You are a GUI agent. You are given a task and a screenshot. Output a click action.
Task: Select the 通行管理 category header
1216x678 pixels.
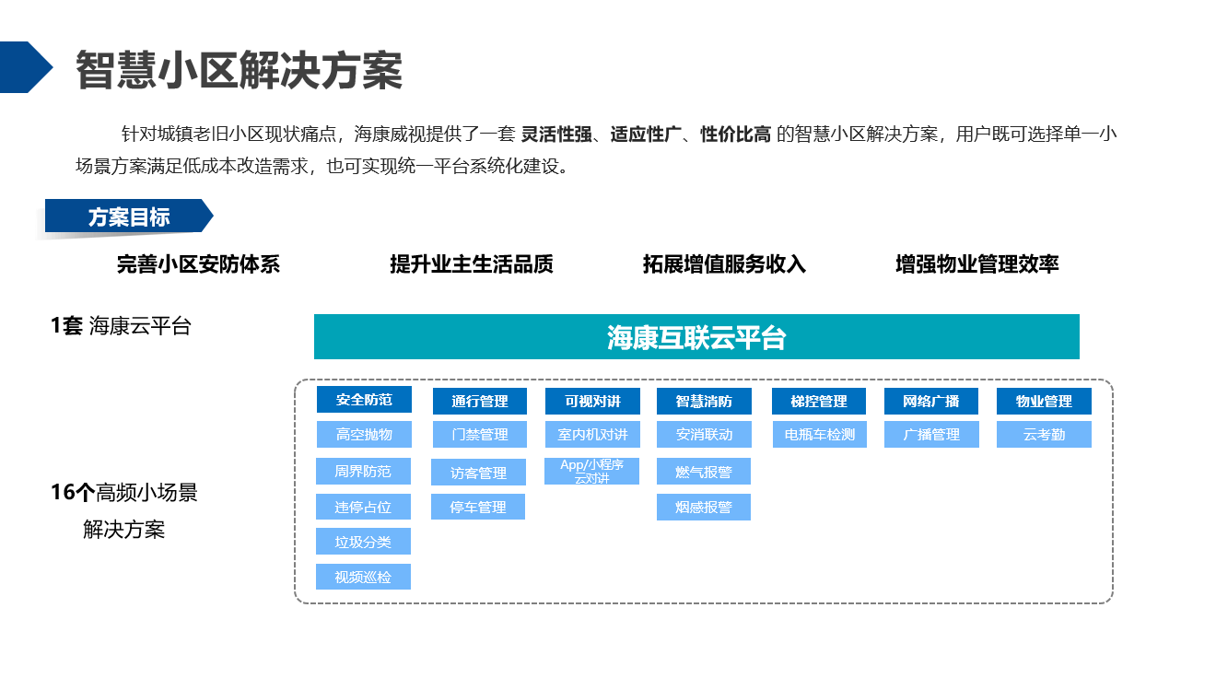pyautogui.click(x=480, y=402)
